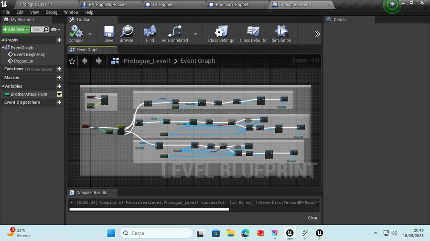
Task: Click the compile success message line
Action: (194, 202)
